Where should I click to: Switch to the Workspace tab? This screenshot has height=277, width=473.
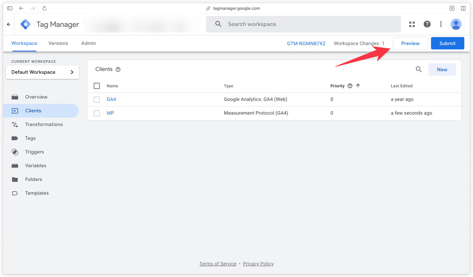tap(24, 43)
